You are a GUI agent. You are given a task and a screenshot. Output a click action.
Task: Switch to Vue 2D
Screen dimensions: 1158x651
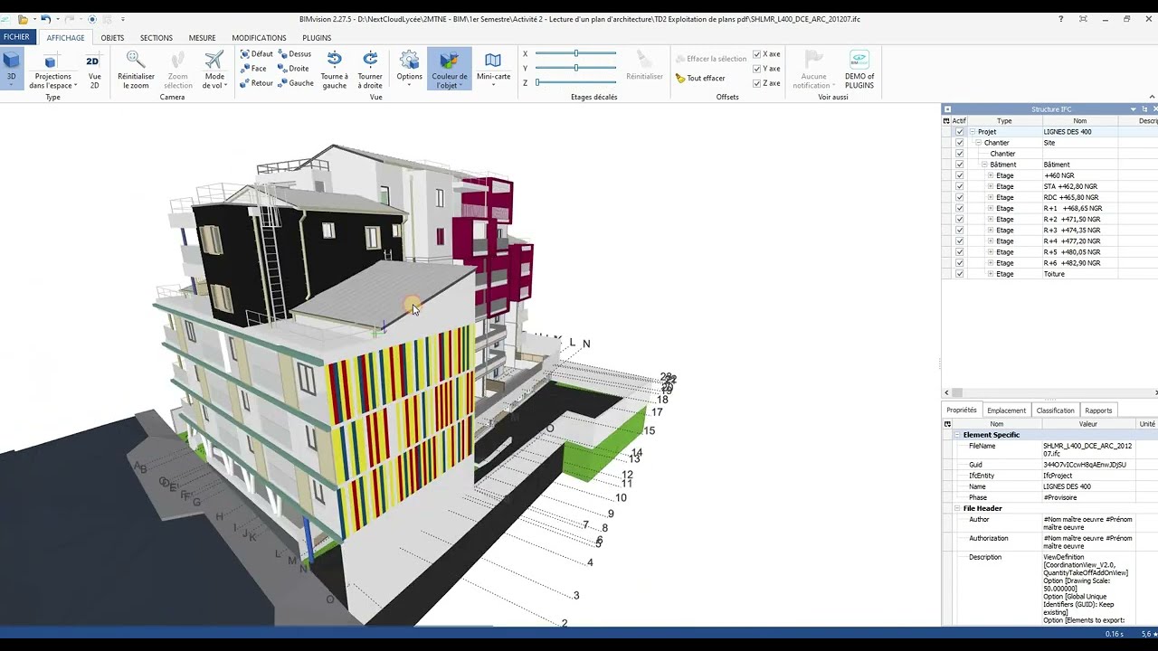coord(94,70)
